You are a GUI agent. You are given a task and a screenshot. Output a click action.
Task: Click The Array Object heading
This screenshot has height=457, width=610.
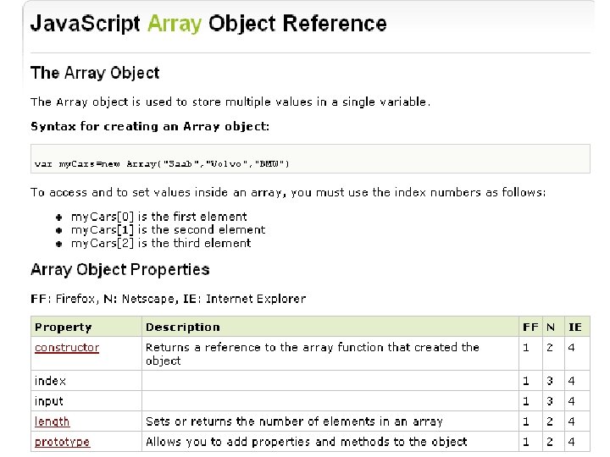point(95,74)
